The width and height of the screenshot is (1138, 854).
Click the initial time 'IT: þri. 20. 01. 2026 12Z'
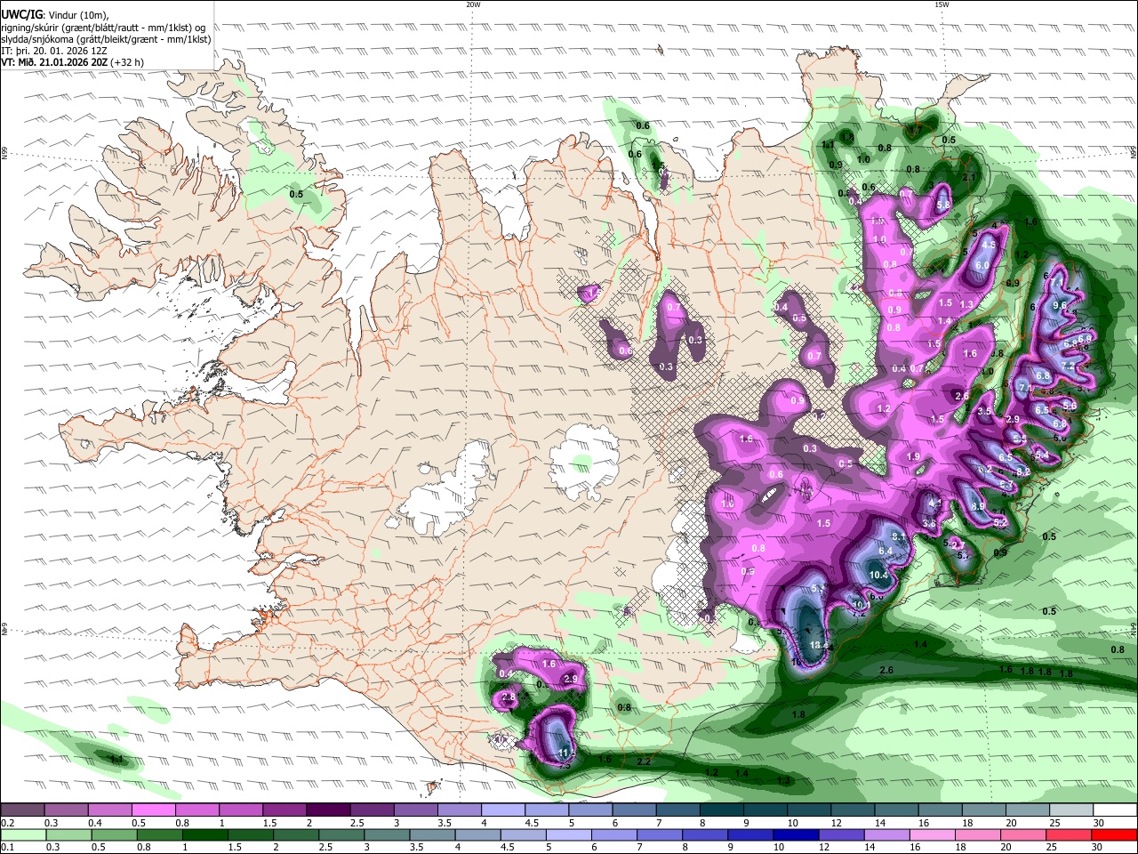[54, 51]
